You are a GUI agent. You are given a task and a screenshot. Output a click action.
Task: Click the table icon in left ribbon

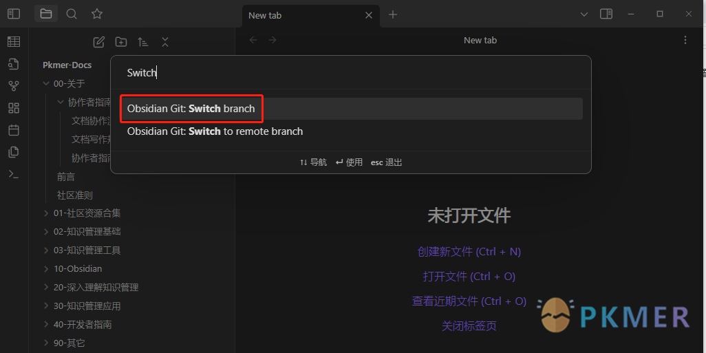[x=14, y=42]
